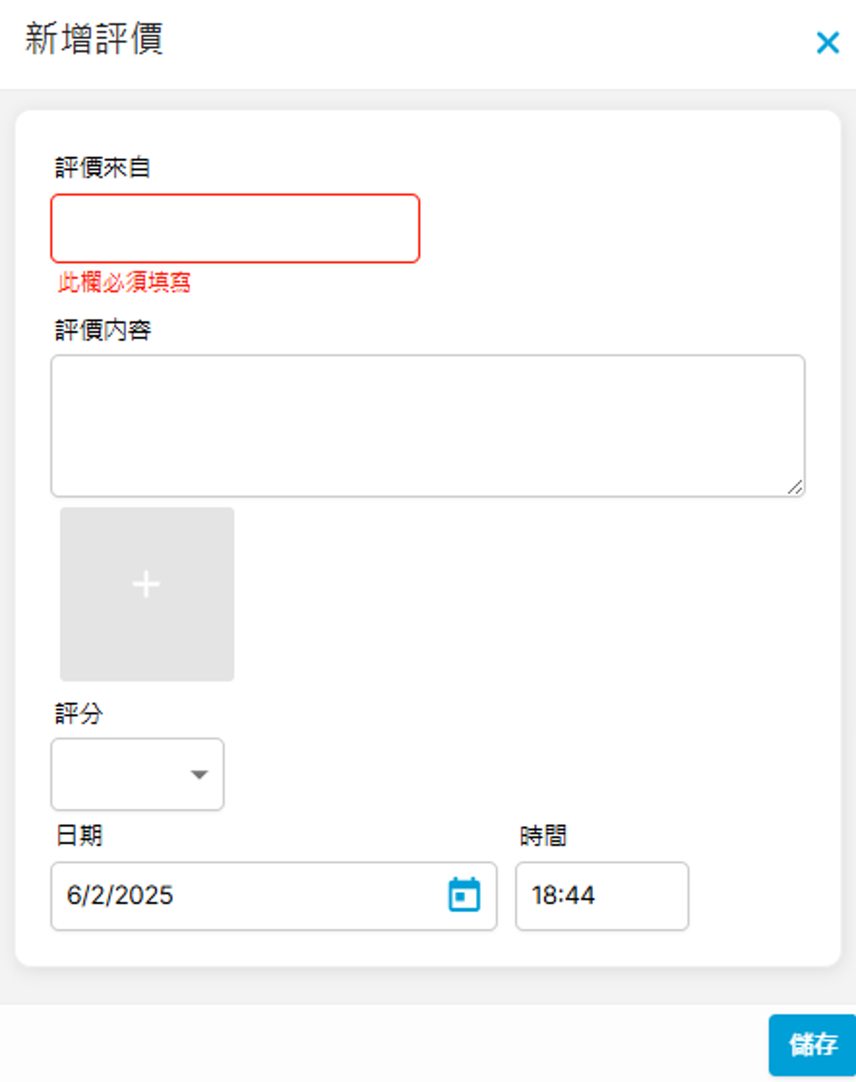Click the empty dialog footer left of 儲存
Image resolution: width=856 pixels, height=1082 pixels.
click(x=381, y=1044)
